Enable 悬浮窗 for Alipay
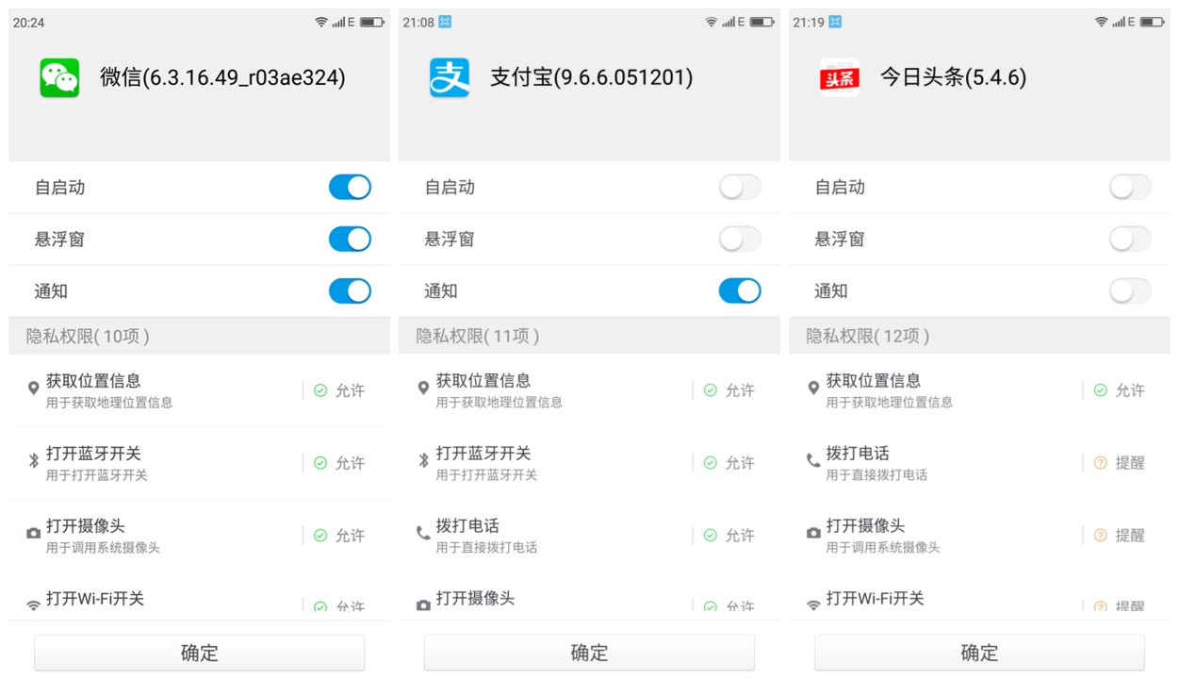This screenshot has height=696, width=1179. point(740,239)
